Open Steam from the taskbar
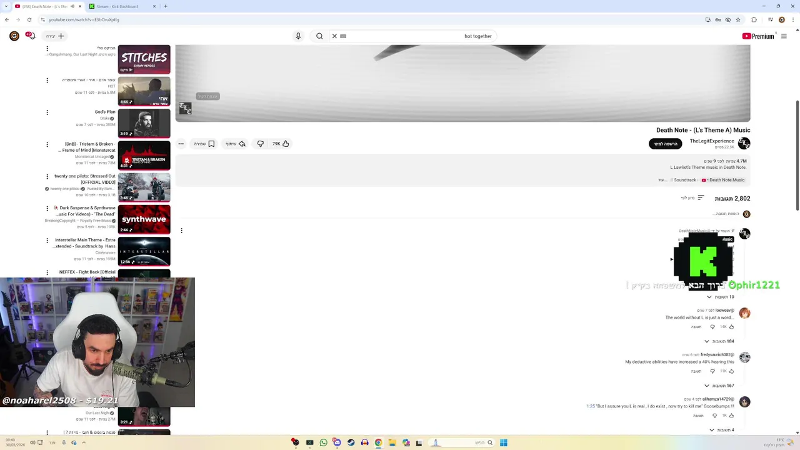The width and height of the screenshot is (800, 450). 351,442
